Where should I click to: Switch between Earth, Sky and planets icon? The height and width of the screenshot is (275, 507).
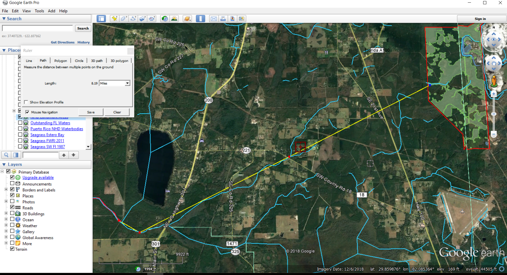pyautogui.click(x=187, y=19)
